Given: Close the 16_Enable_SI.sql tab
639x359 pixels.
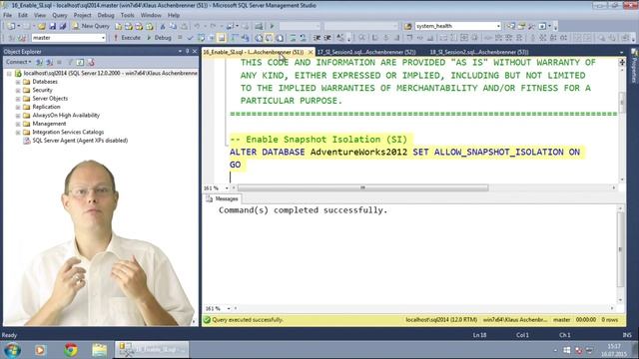Looking at the screenshot, I should tap(311, 53).
